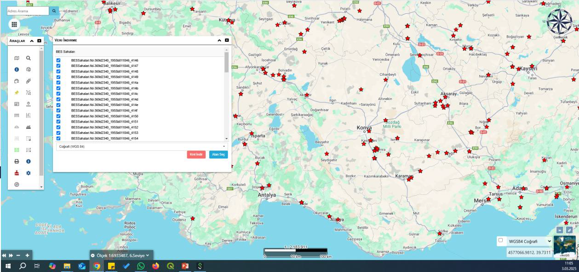This screenshot has width=579, height=272.
Task: Select the yellow pushpin tool
Action: tap(17, 92)
